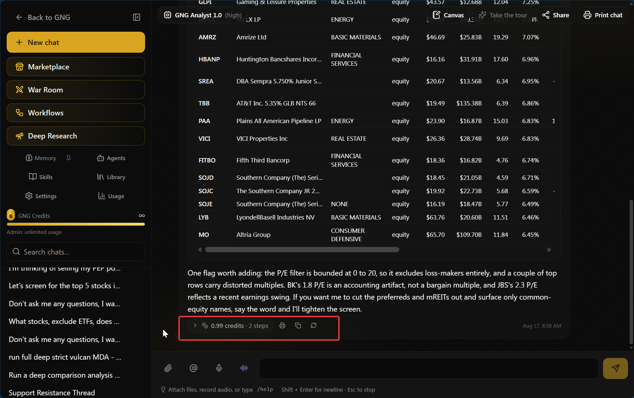Open Memory panel
This screenshot has height=398, width=634.
point(41,158)
